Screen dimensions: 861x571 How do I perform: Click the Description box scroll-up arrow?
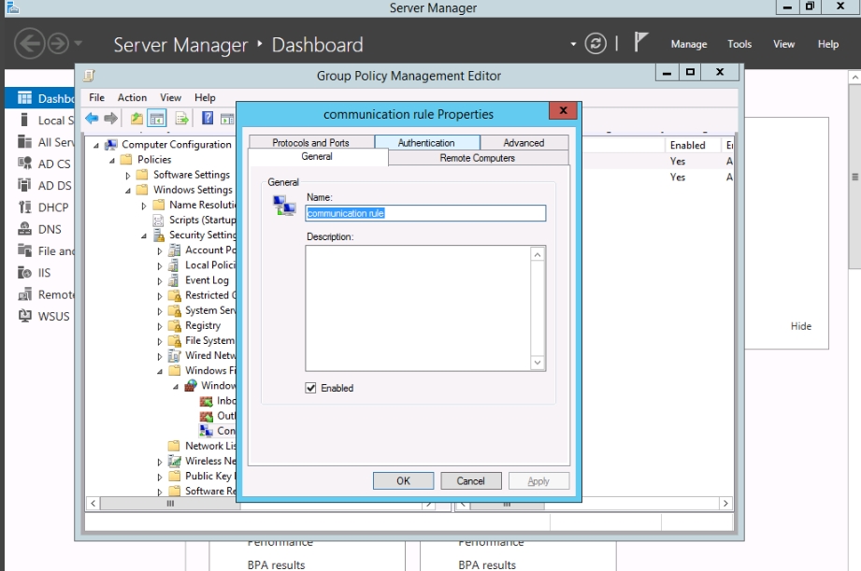click(538, 254)
